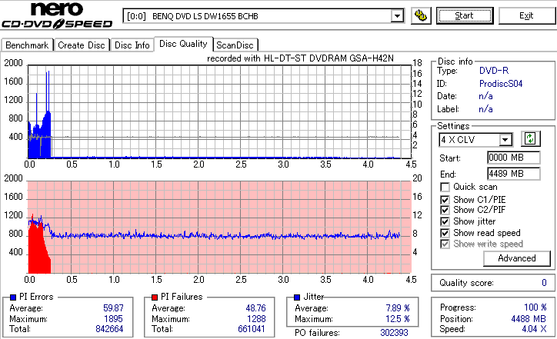Screen dimensions: 557x339
Task: Click the Nero CD-DVD Speed logo
Action: coord(57,15)
